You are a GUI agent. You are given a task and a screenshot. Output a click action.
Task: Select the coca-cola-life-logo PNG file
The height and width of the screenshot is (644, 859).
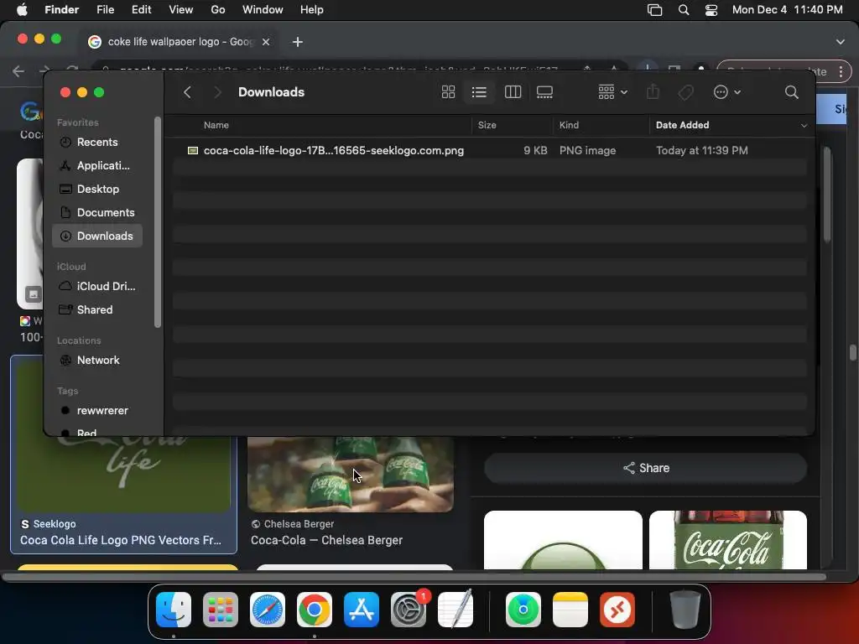tap(334, 151)
